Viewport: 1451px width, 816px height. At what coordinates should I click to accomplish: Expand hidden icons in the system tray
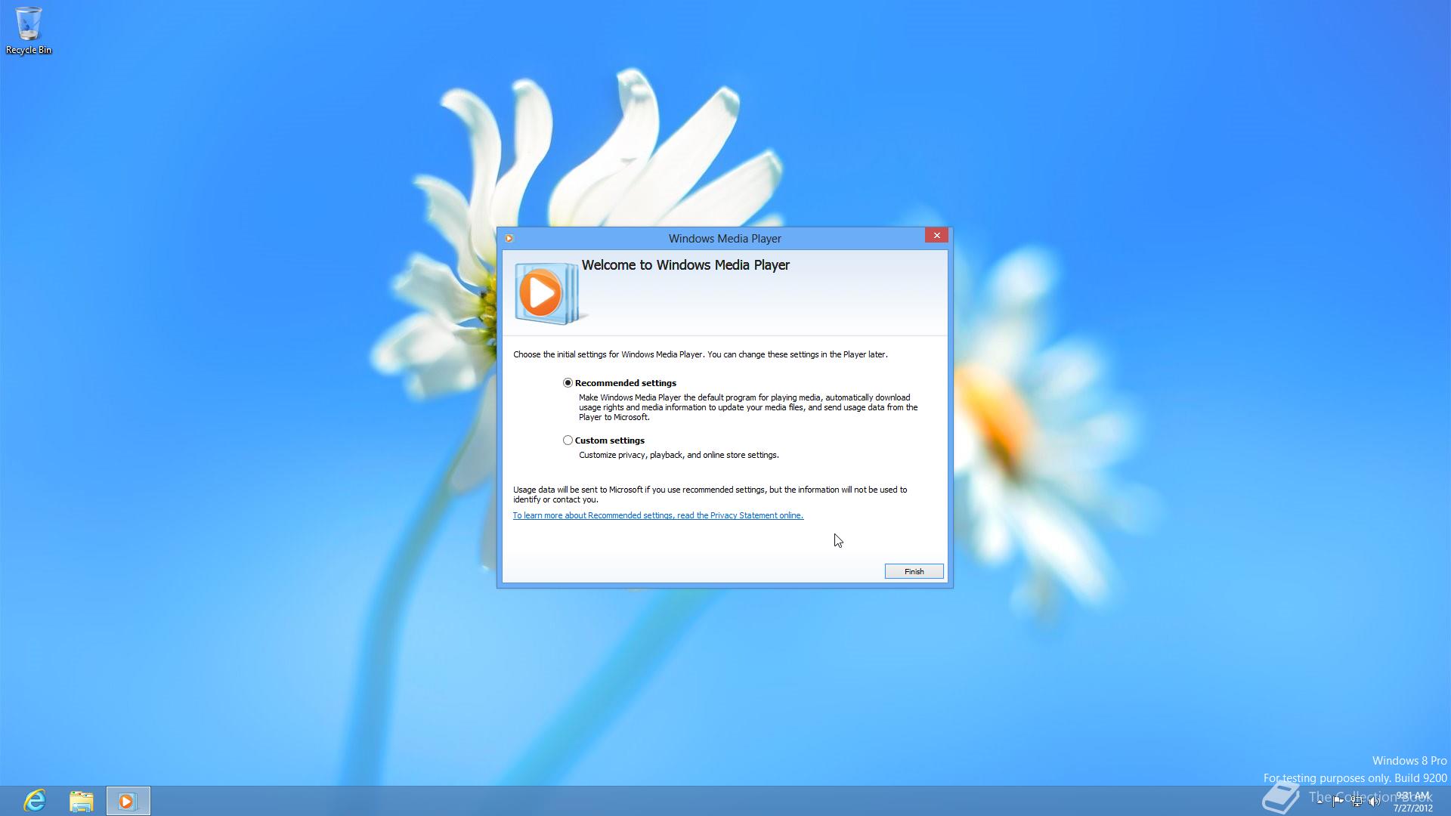(1320, 802)
